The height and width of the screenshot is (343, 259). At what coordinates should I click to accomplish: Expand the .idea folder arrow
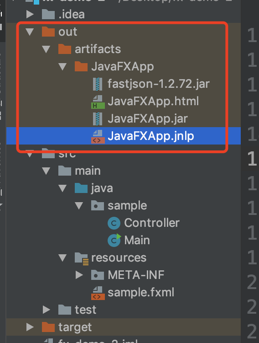pos(30,15)
